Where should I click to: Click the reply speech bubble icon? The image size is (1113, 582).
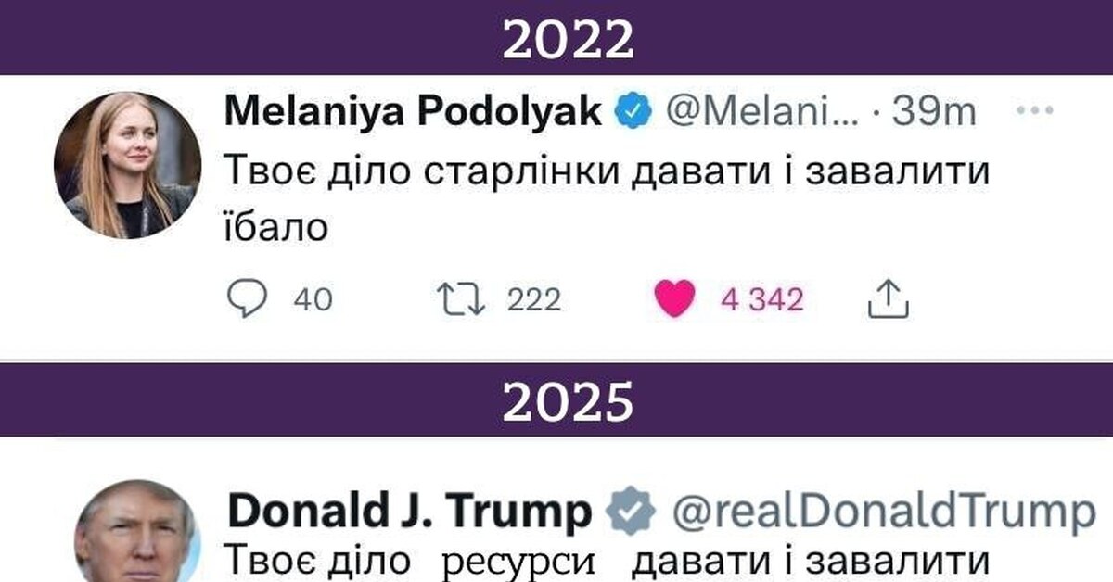click(247, 298)
